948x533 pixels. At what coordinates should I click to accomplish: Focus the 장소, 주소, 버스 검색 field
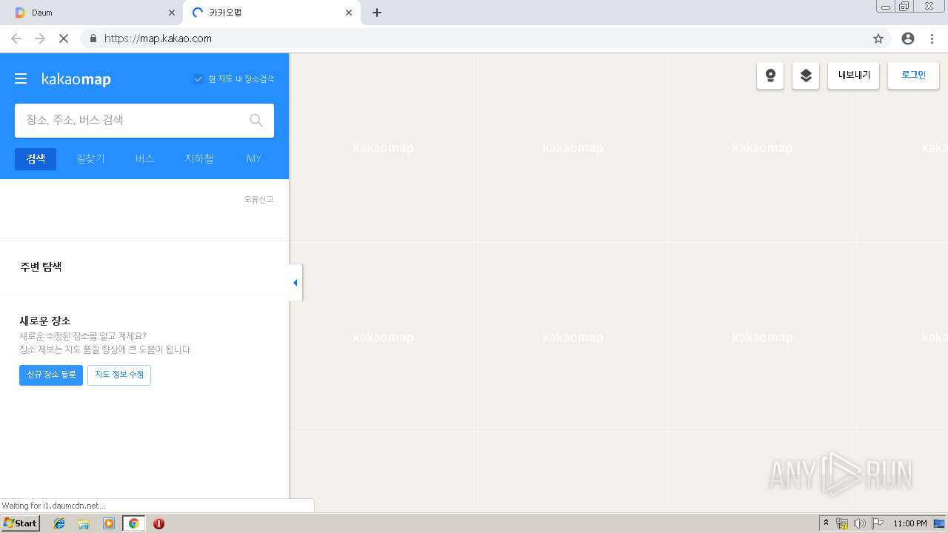click(x=144, y=120)
